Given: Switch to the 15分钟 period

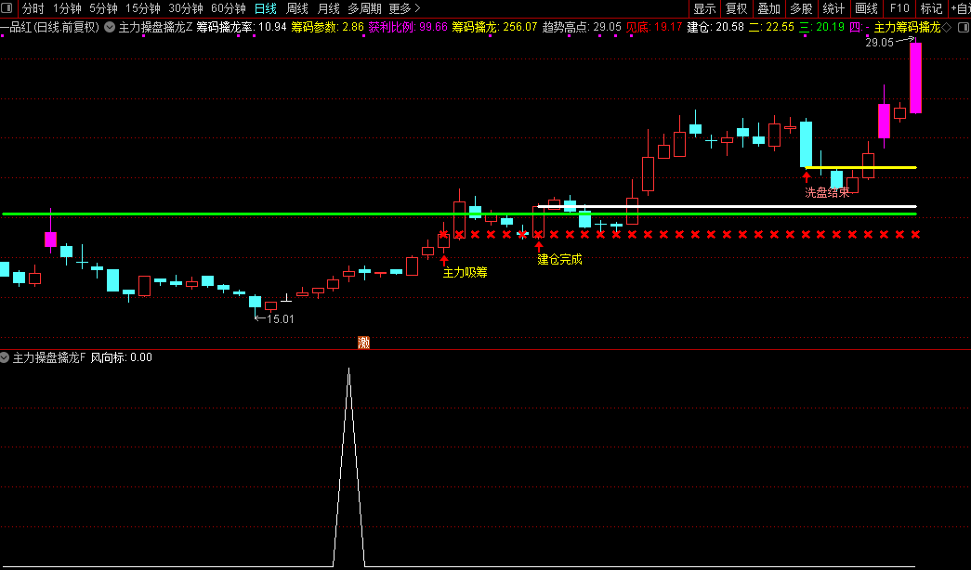Looking at the screenshot, I should point(142,8).
